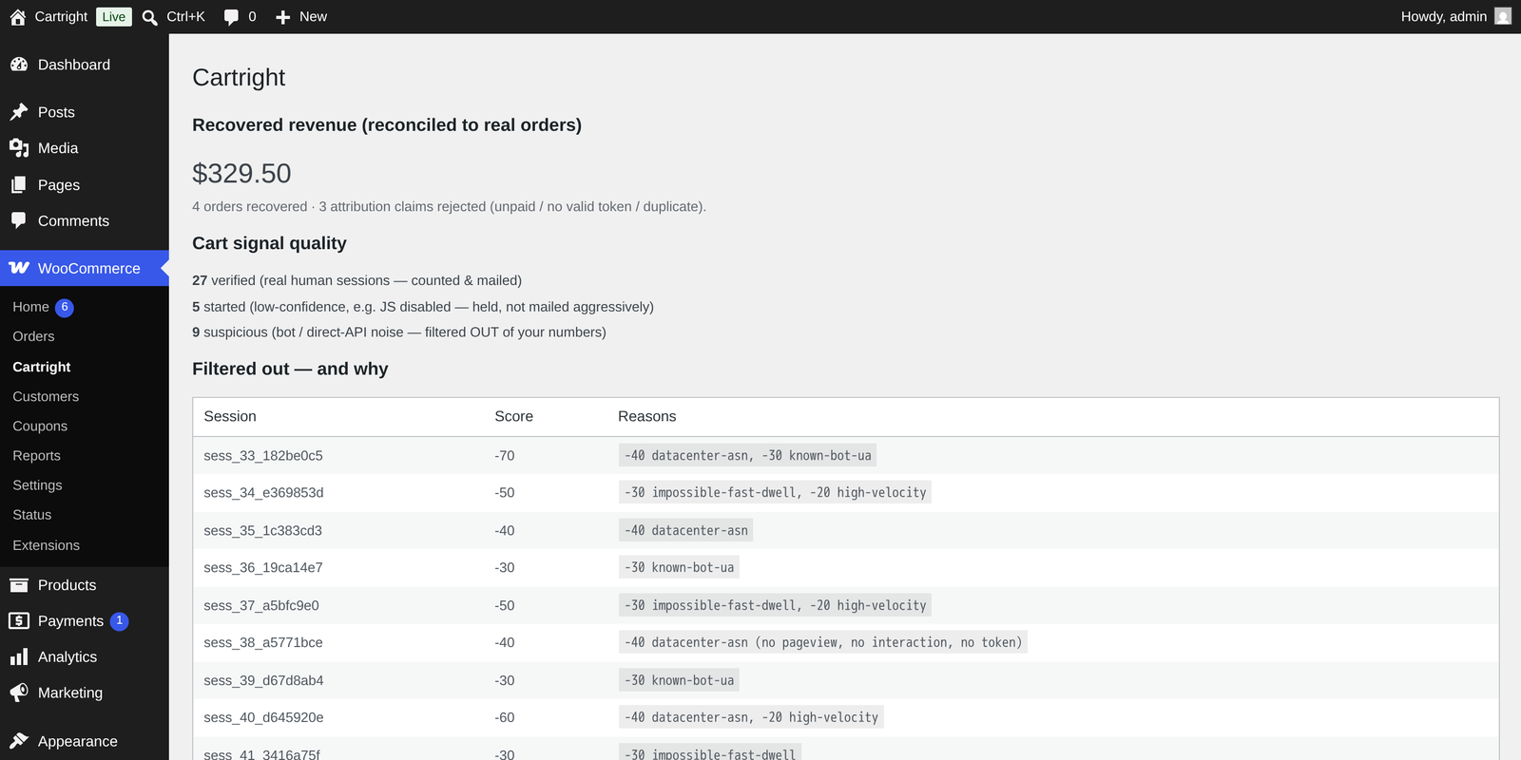
Task: Click the Products archive icon
Action: click(x=19, y=585)
